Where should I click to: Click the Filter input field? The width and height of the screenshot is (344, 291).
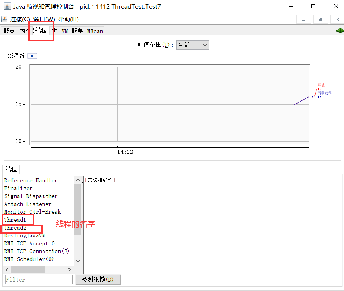pos(38,280)
